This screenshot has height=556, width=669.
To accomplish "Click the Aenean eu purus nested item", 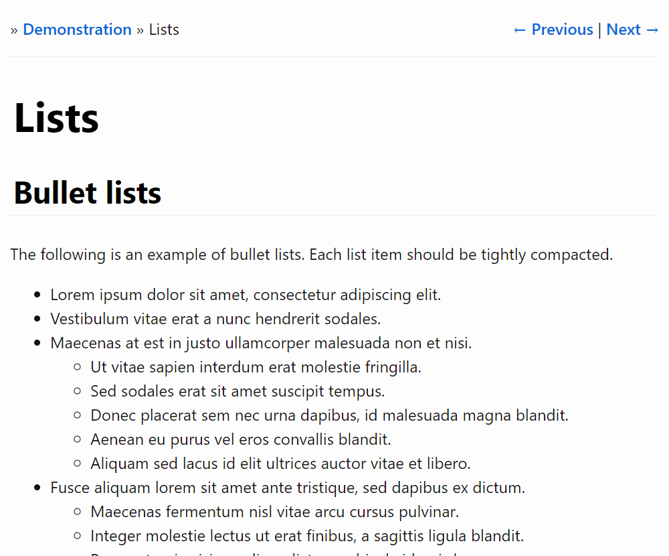I will tap(241, 439).
